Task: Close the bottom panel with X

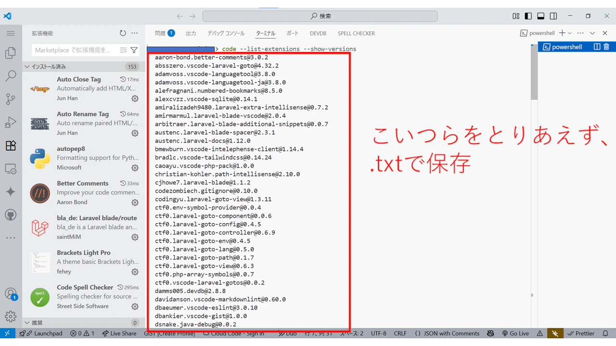Action: coord(604,33)
